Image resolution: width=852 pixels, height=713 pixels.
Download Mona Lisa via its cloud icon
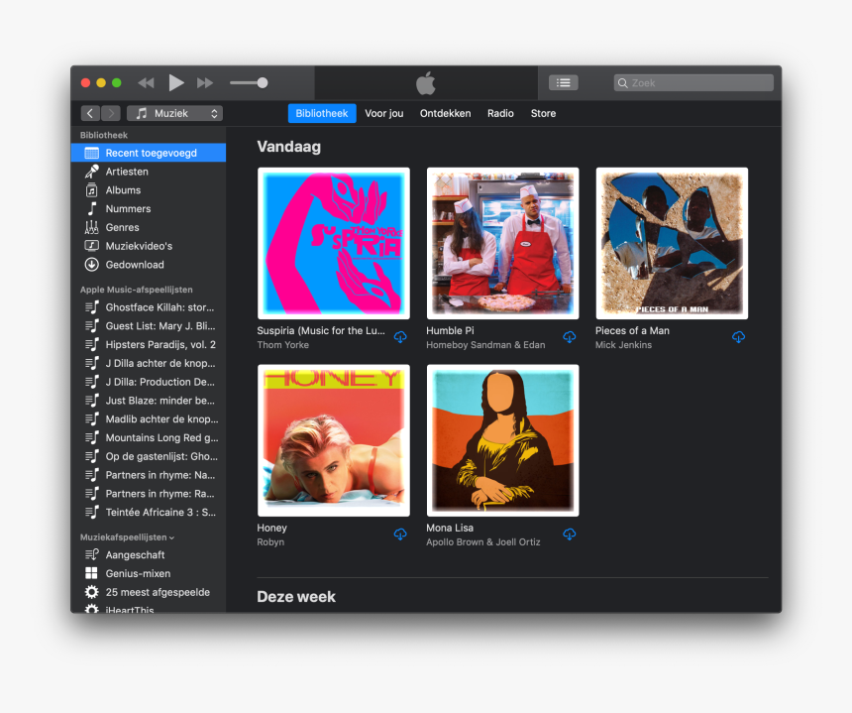(570, 535)
